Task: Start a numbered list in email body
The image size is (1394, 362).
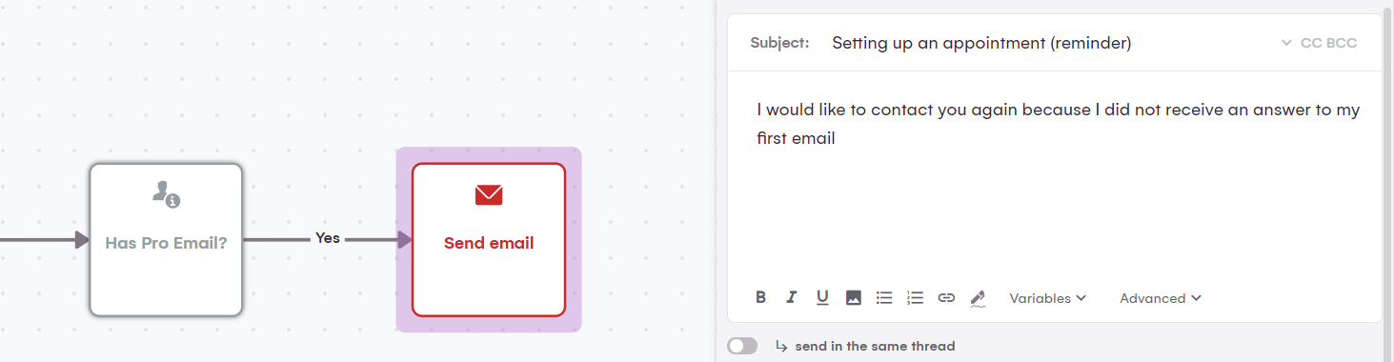Action: (915, 298)
